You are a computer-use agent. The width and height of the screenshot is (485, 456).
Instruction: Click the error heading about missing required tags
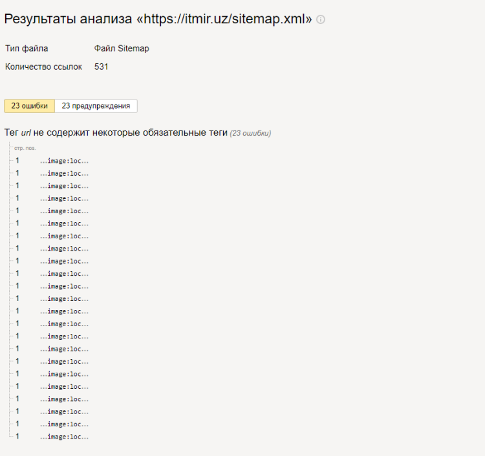[x=116, y=133]
